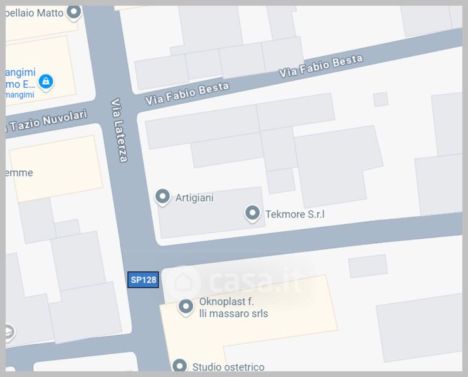Click the right Via Fabio Besta label
The width and height of the screenshot is (468, 377).
tap(321, 66)
